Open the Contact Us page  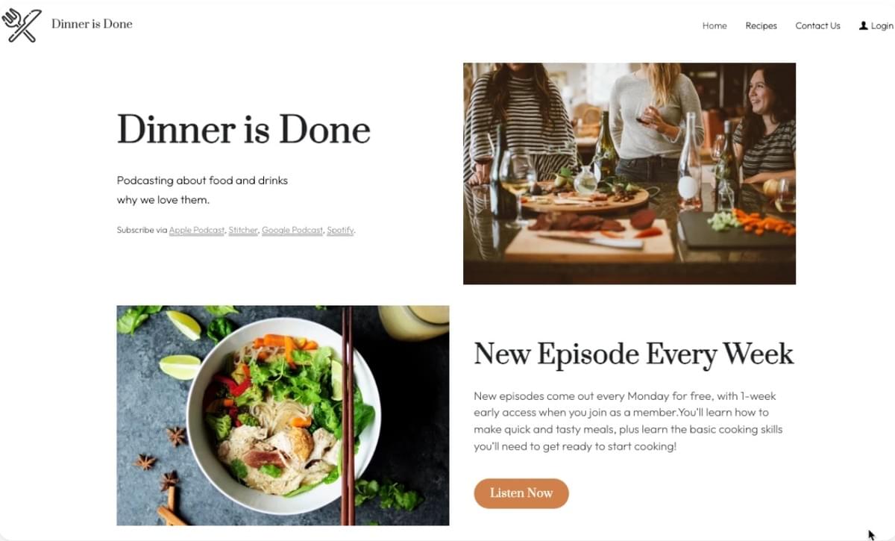(817, 25)
